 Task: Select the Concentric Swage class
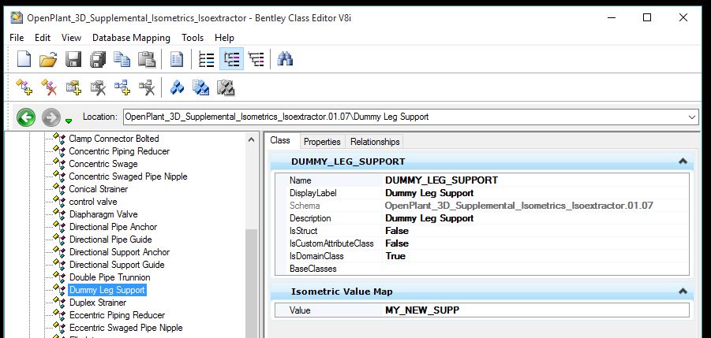pos(103,164)
